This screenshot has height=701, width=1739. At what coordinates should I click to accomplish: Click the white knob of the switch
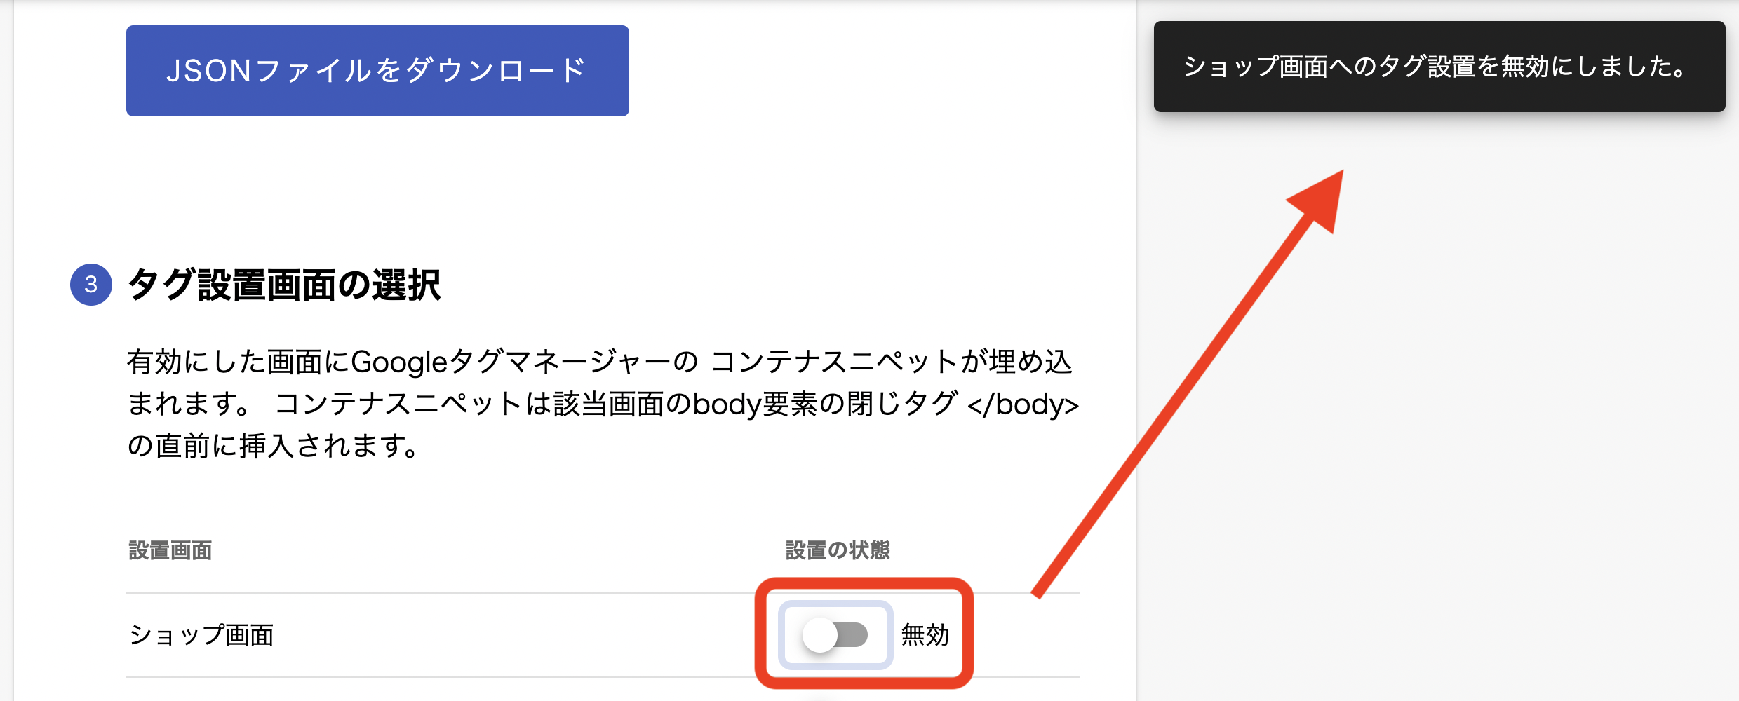coord(819,635)
